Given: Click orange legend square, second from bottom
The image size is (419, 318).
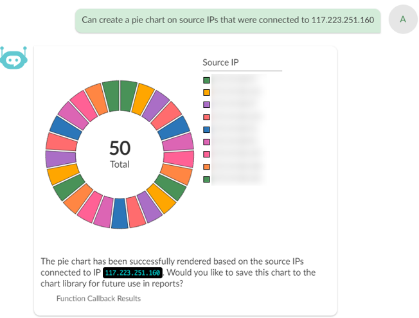Looking at the screenshot, I should pos(206,167).
